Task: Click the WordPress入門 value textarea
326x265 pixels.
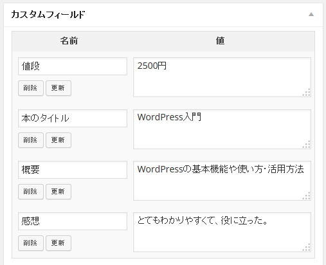Action: [222, 129]
